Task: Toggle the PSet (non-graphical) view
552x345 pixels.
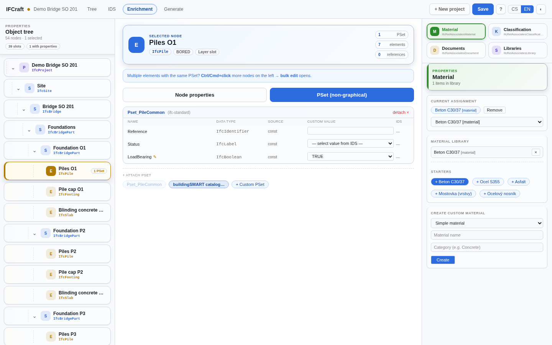Action: click(342, 95)
